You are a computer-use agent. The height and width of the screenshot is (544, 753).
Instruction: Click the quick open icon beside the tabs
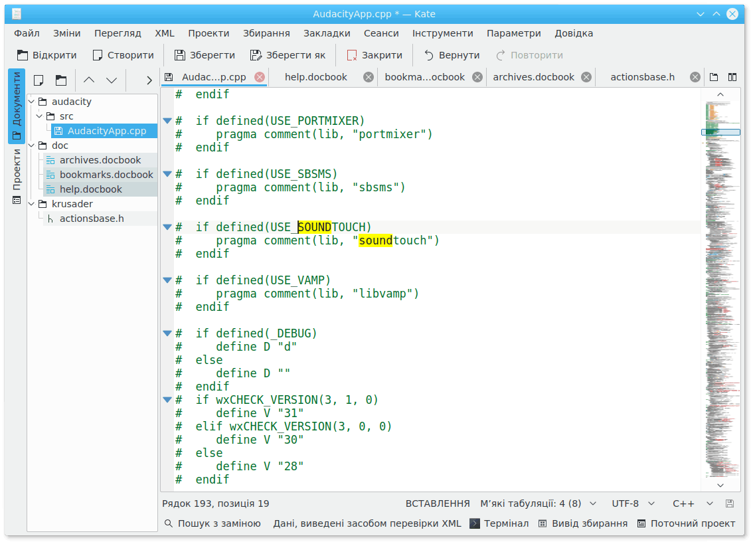[714, 77]
